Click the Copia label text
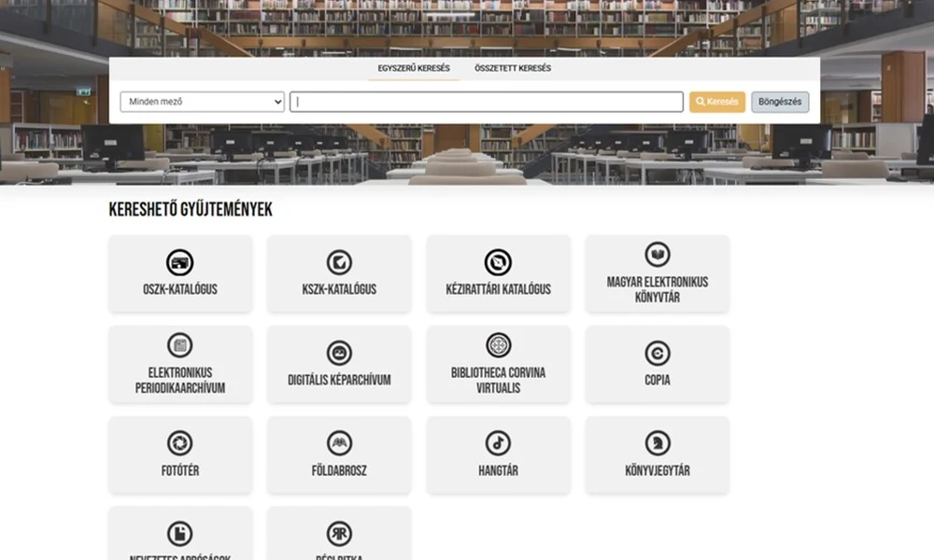934x560 pixels. tap(657, 380)
